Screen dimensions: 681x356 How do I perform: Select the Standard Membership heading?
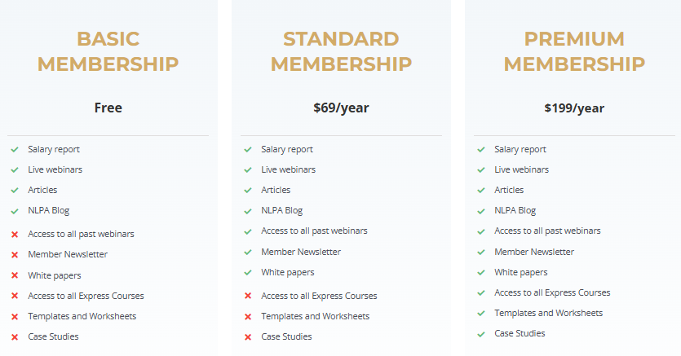click(341, 51)
